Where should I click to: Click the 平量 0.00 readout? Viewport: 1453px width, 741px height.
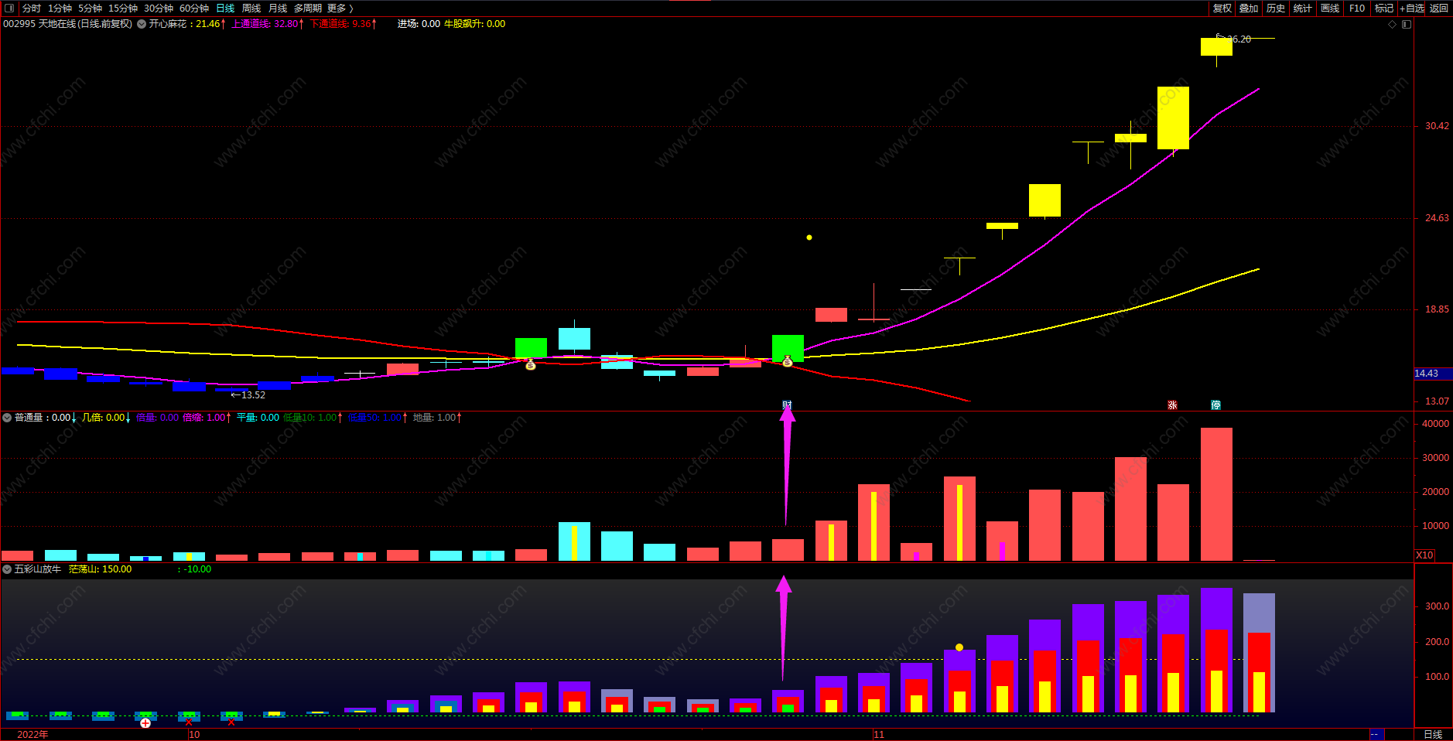click(x=258, y=418)
